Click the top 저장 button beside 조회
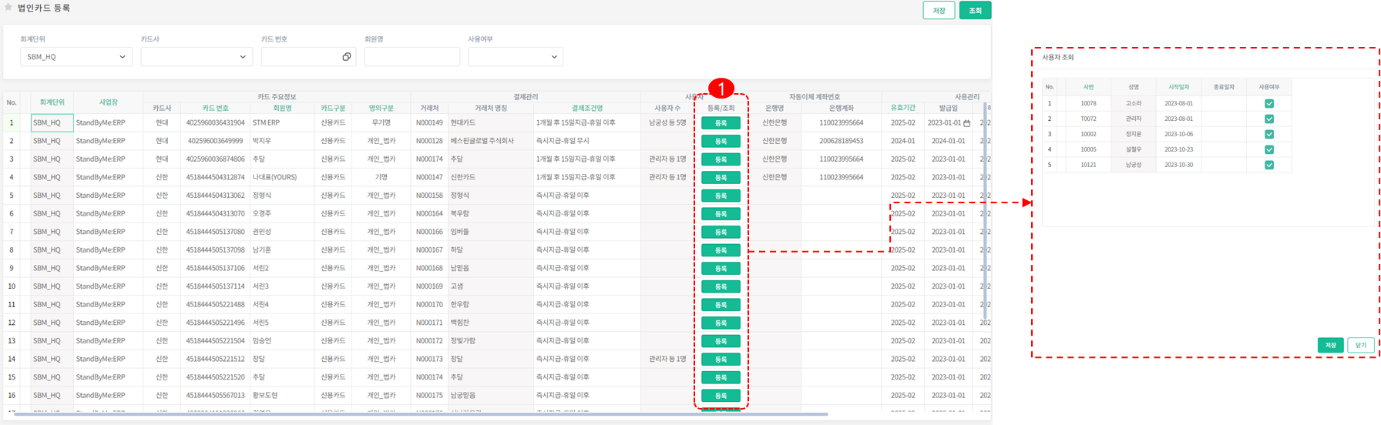Image resolution: width=1381 pixels, height=425 pixels. point(939,11)
